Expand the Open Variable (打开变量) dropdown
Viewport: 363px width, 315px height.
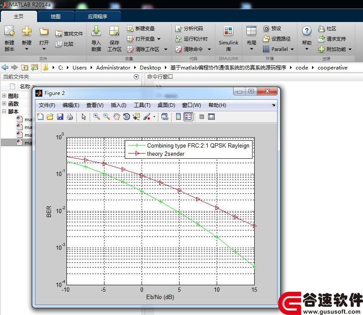coord(159,39)
